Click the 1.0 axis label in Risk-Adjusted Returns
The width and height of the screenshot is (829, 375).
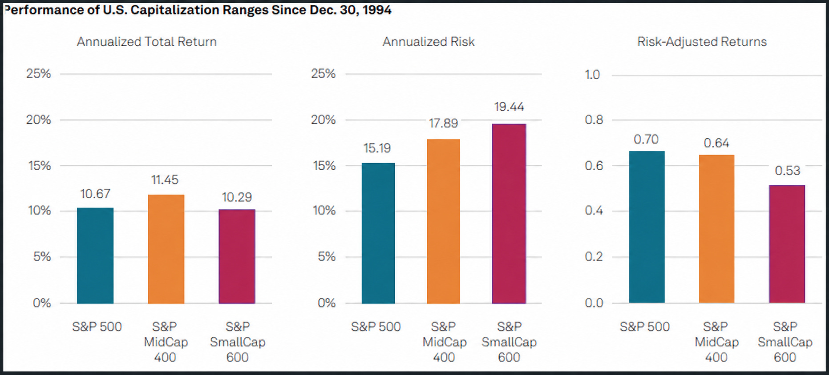pyautogui.click(x=592, y=75)
